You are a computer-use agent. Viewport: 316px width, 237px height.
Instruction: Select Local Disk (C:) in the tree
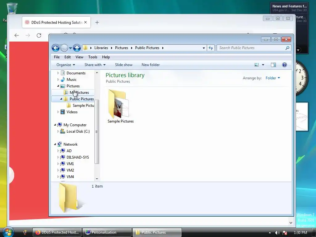pos(78,131)
